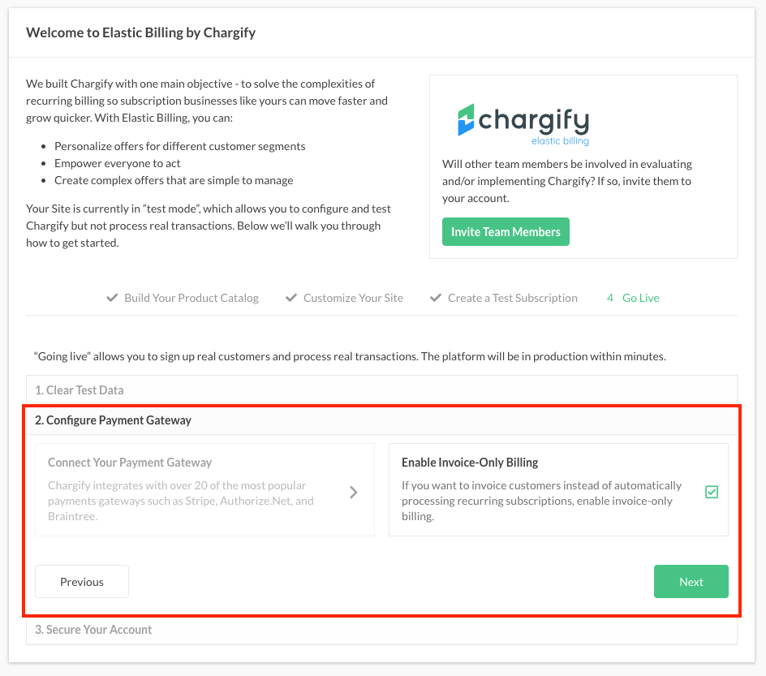Click checkmark icon beside Create a Test Subscription
766x676 pixels.
pyautogui.click(x=436, y=298)
